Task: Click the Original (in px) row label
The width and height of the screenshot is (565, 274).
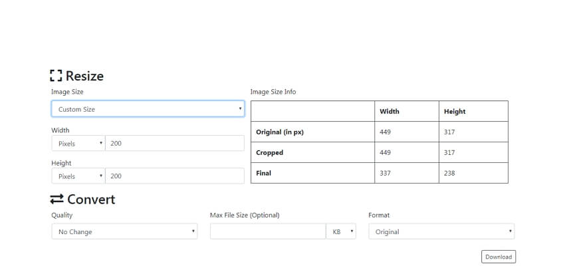Action: (x=280, y=132)
